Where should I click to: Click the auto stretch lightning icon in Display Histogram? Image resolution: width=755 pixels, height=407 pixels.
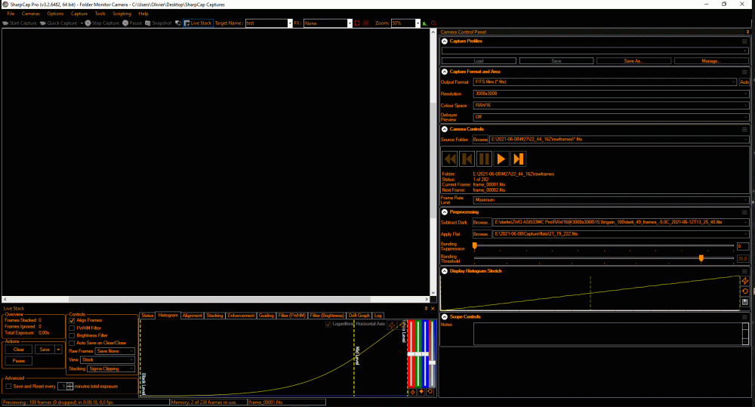pos(745,281)
